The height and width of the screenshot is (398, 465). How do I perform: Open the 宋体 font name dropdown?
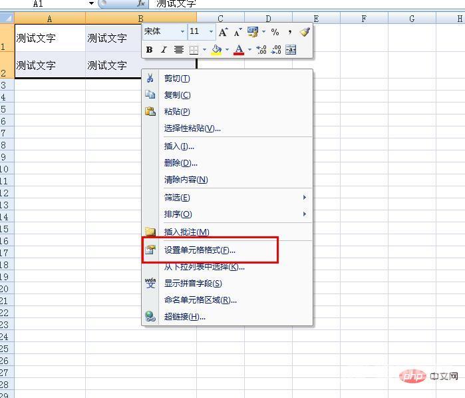click(182, 32)
